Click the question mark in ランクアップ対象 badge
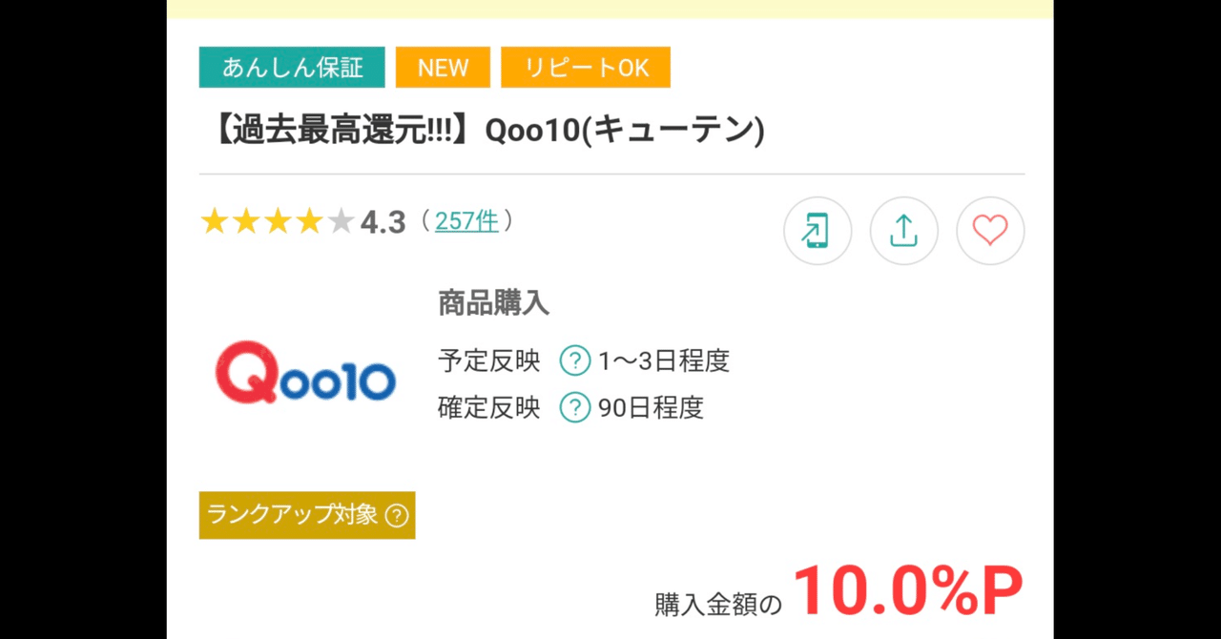This screenshot has height=639, width=1221. tap(395, 515)
